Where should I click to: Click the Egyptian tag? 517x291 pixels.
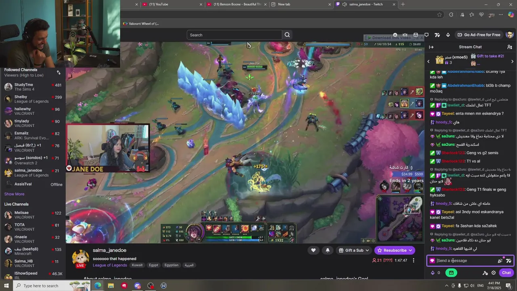coord(171,265)
